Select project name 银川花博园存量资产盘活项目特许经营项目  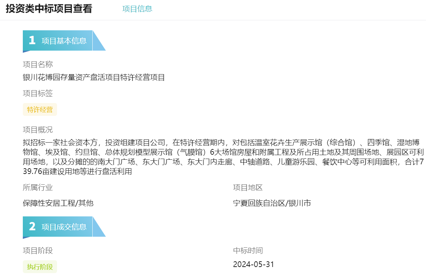tap(94, 77)
